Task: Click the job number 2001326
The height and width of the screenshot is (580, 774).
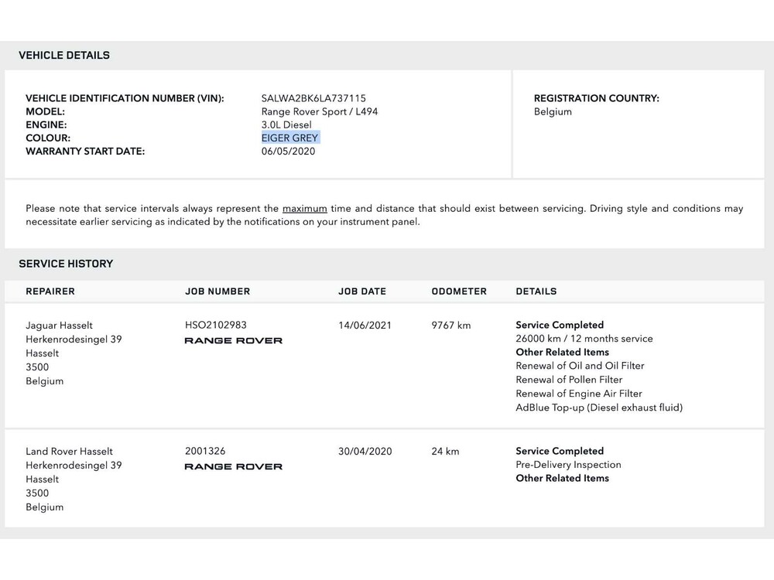Action: pyautogui.click(x=205, y=451)
